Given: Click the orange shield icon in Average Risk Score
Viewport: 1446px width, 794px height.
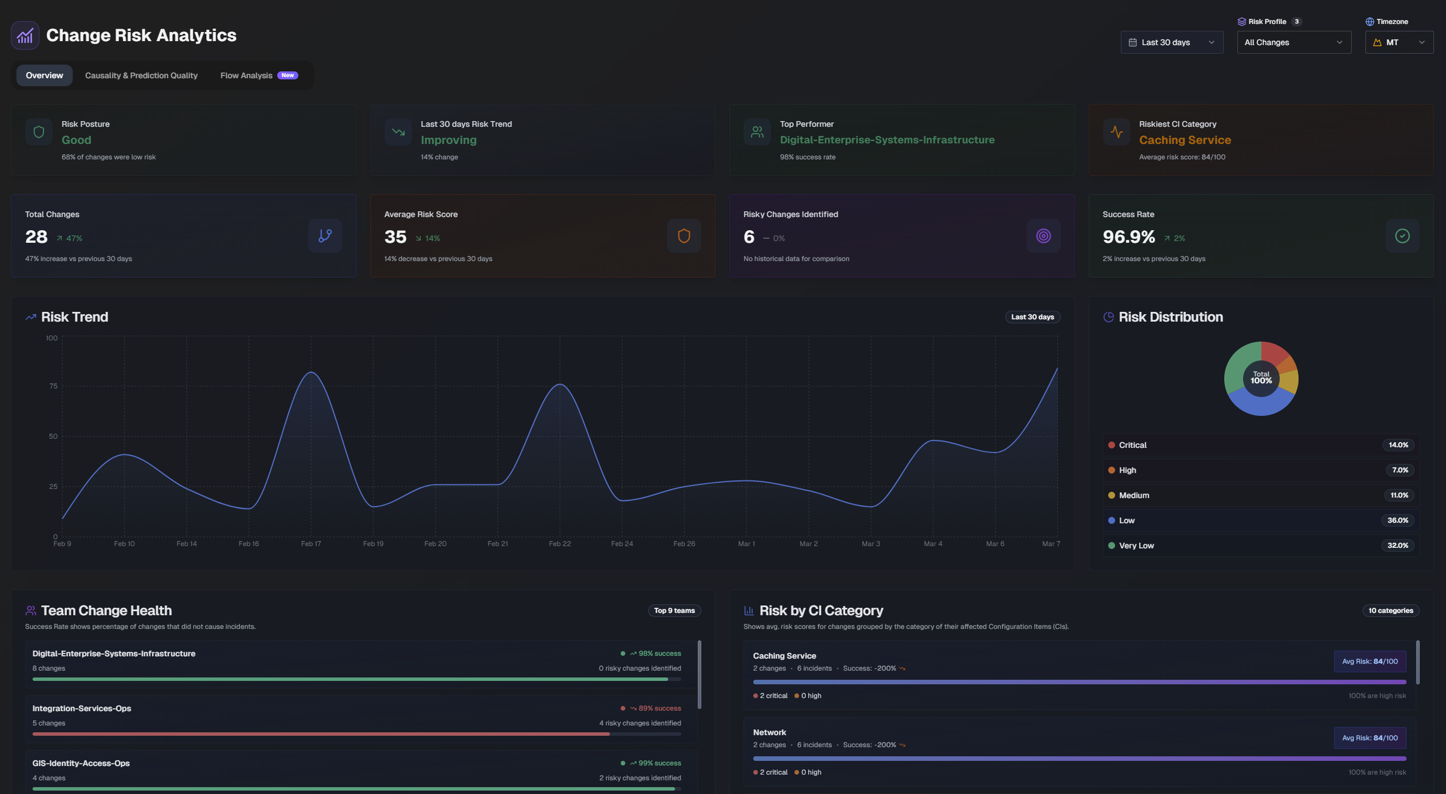Looking at the screenshot, I should (x=684, y=236).
